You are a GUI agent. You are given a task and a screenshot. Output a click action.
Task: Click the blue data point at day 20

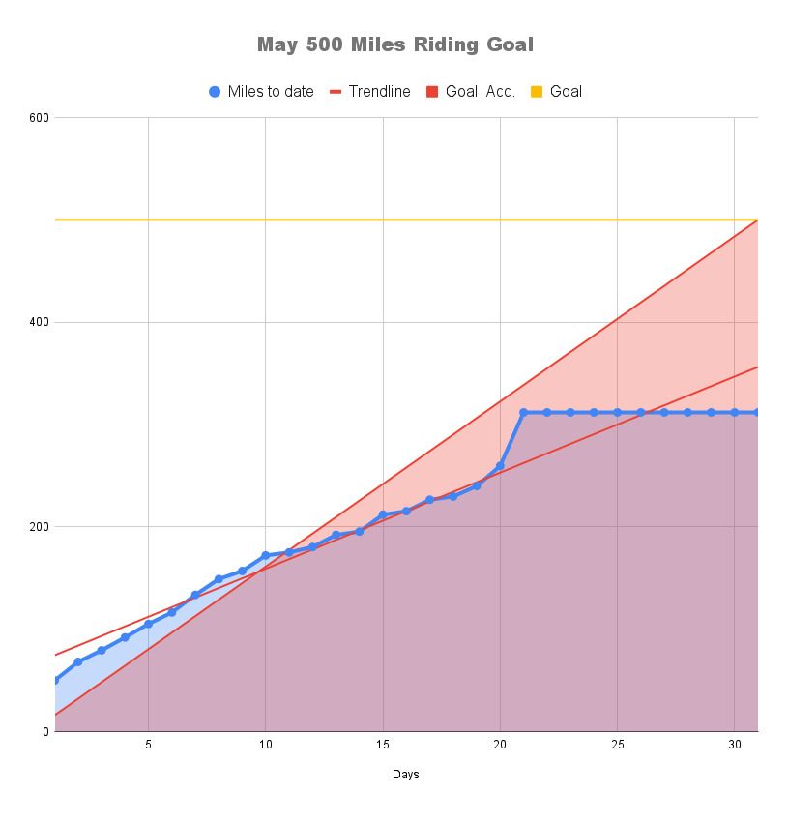[500, 466]
